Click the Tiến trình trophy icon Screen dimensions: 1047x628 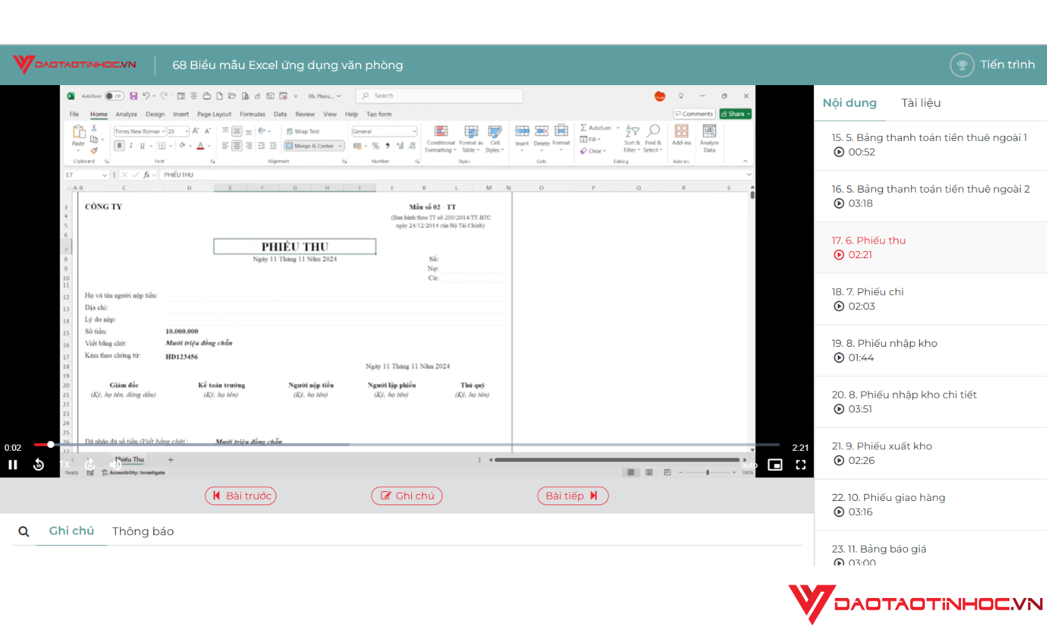tap(961, 65)
